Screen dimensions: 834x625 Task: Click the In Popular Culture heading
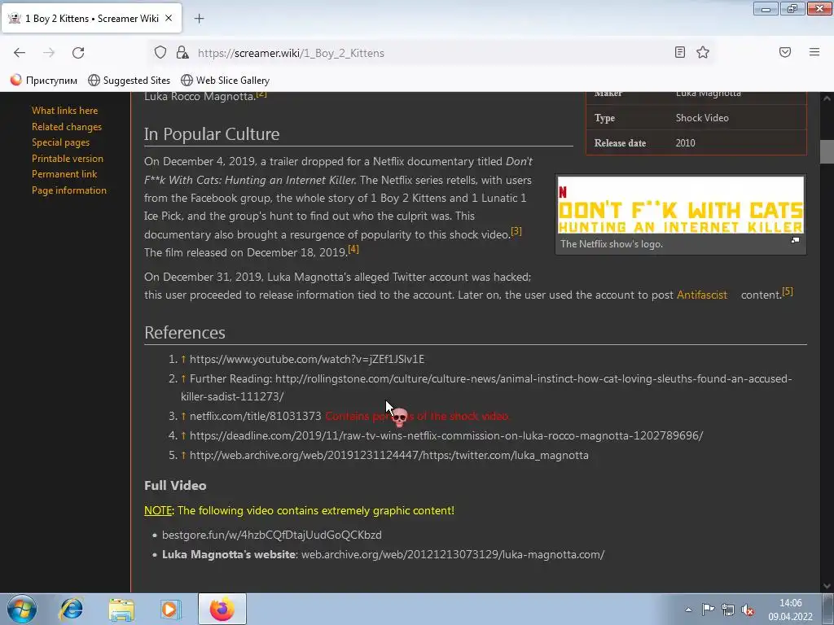(212, 134)
